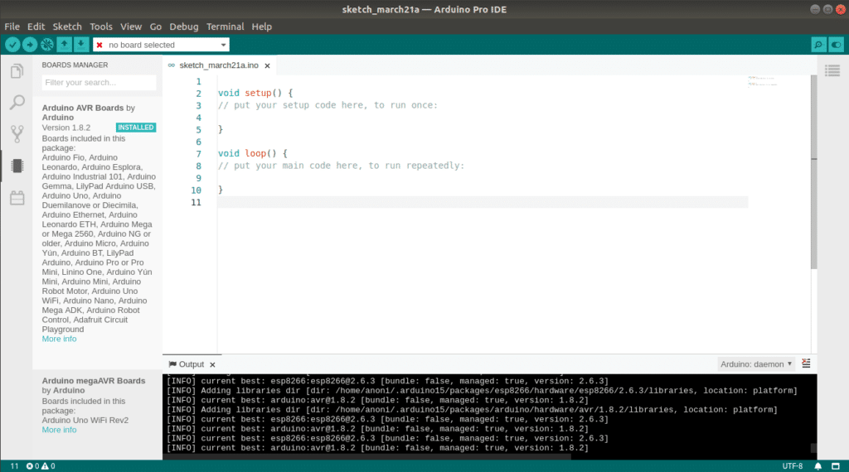The image size is (849, 472).
Task: Open the Explorer files icon in sidebar
Action: pyautogui.click(x=17, y=71)
